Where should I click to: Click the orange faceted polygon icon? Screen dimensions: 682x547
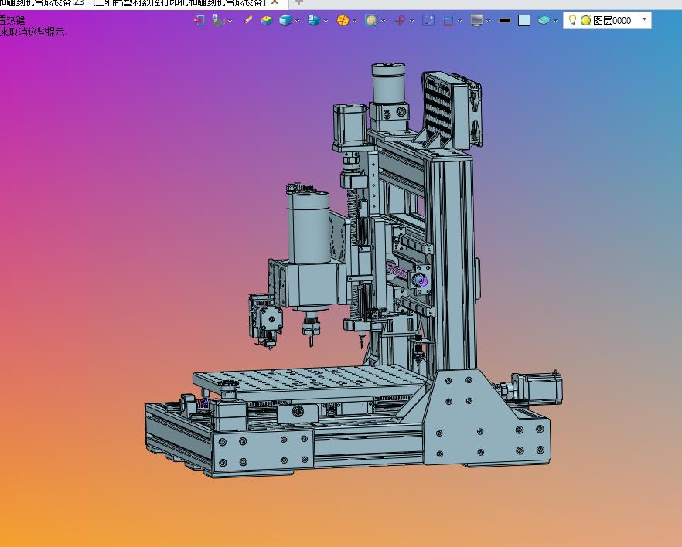click(343, 20)
